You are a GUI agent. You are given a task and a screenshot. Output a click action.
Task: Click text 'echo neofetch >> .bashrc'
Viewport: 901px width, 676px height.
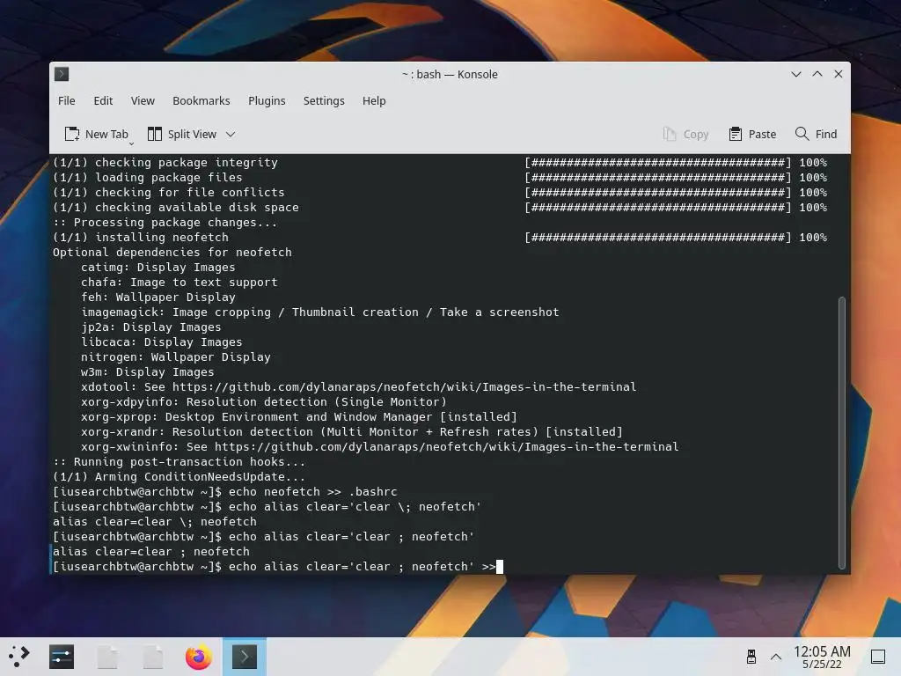[312, 491]
